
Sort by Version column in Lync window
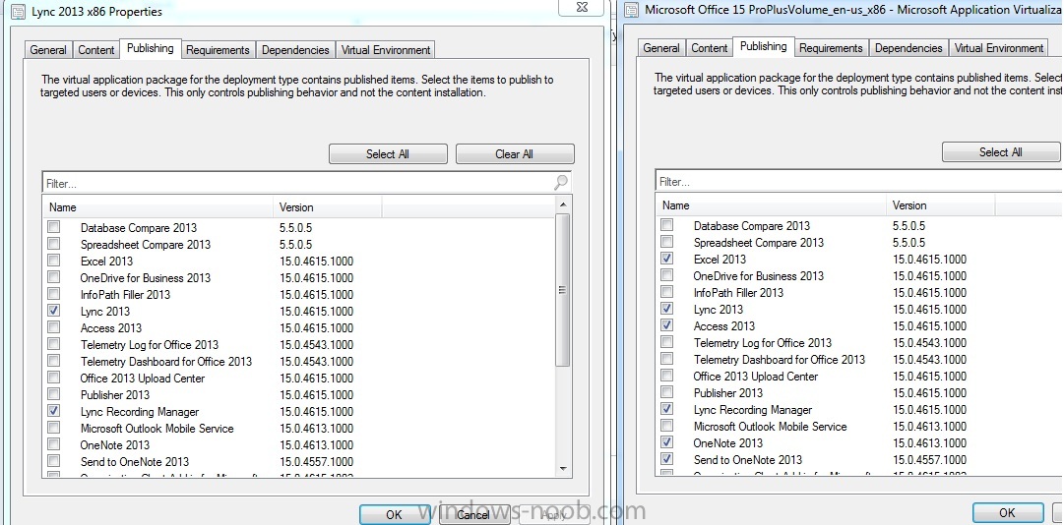(x=329, y=207)
